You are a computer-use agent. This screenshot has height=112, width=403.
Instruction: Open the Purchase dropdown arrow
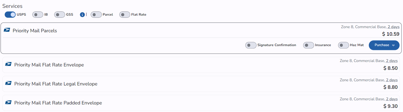pos(393,45)
